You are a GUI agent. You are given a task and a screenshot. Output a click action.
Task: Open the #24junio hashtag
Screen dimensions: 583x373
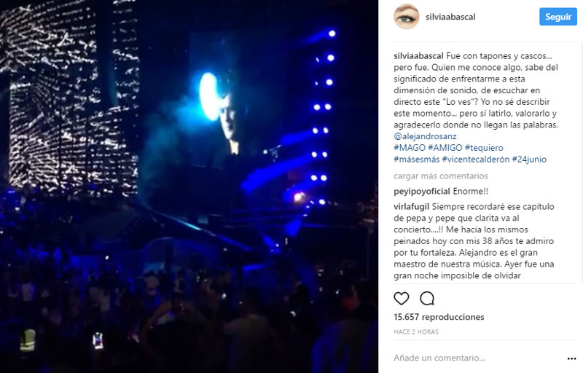tap(529, 160)
